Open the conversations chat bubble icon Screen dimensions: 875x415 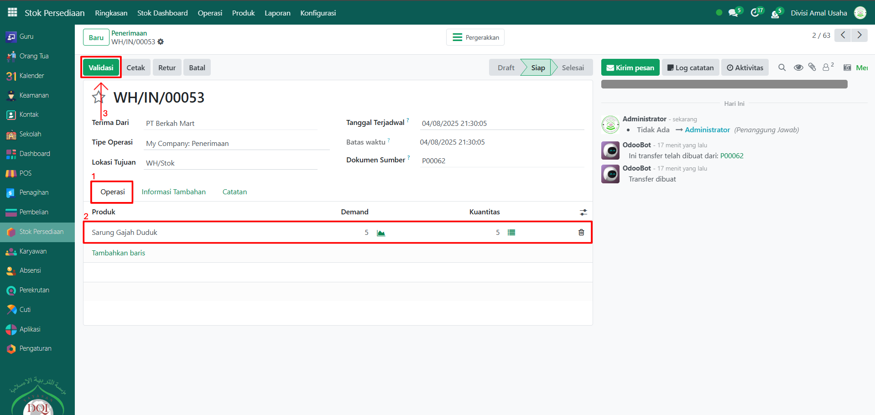pyautogui.click(x=733, y=13)
